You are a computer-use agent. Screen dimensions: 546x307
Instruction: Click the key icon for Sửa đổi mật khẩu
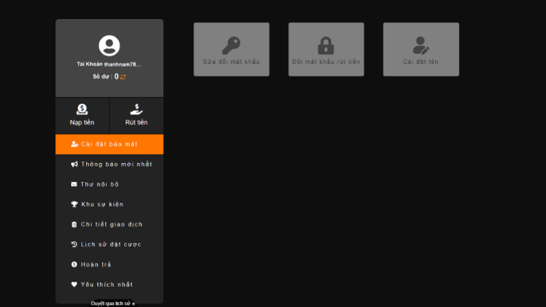click(x=231, y=45)
